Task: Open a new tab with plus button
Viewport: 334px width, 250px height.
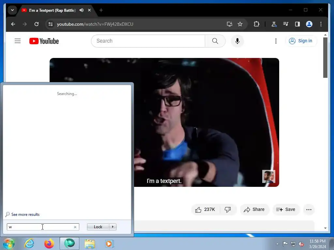Action: 101,10
